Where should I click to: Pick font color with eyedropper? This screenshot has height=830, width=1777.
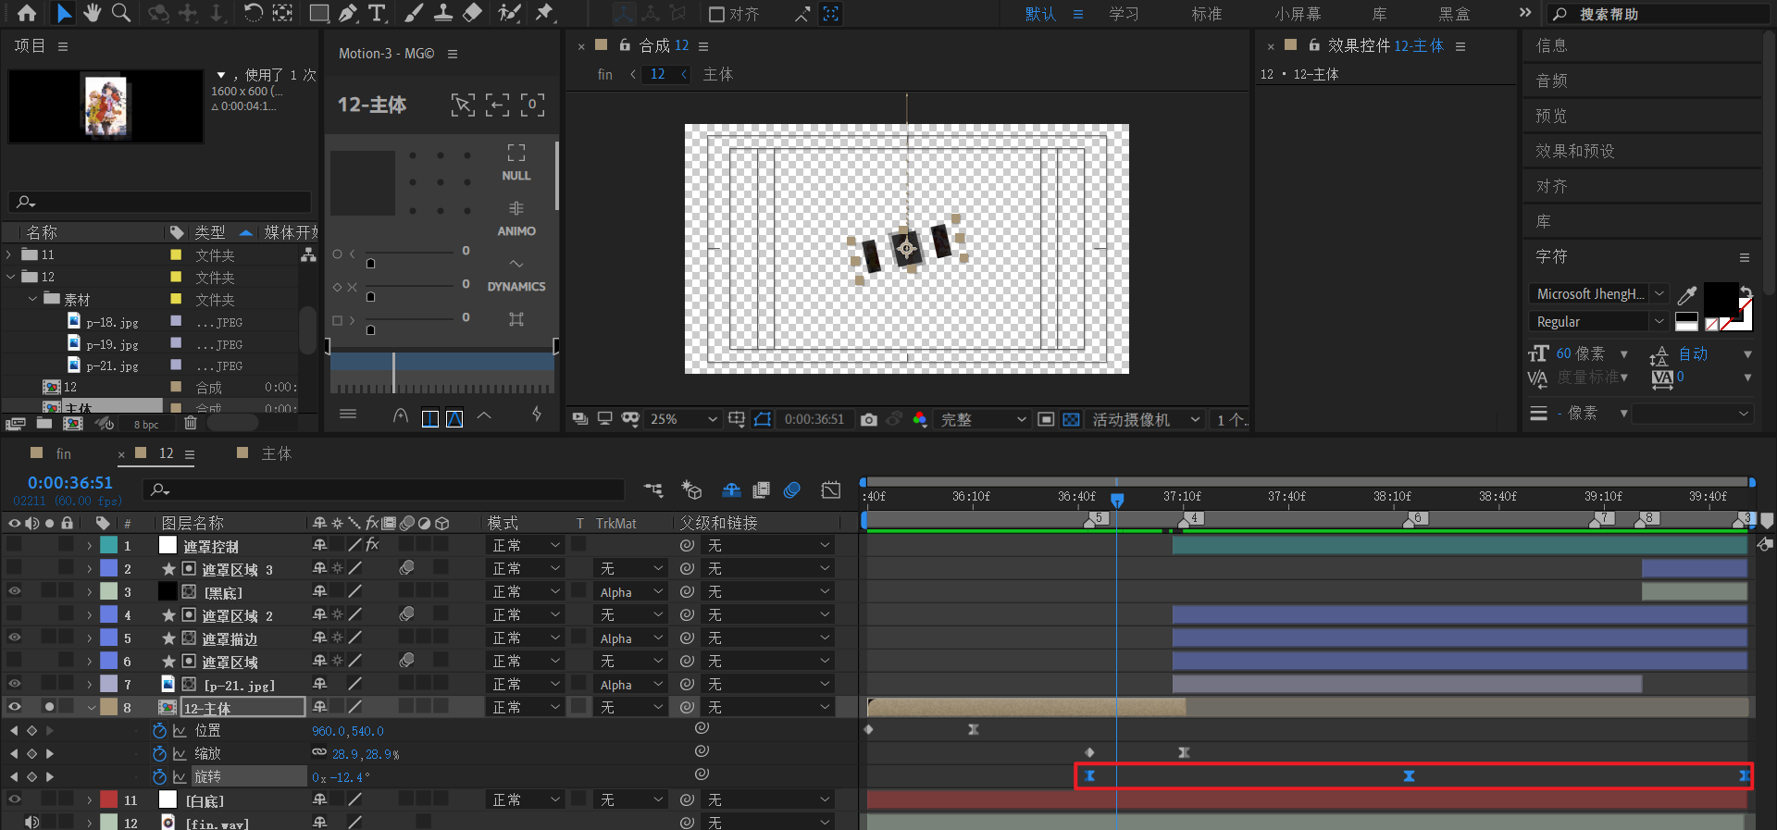[1687, 295]
